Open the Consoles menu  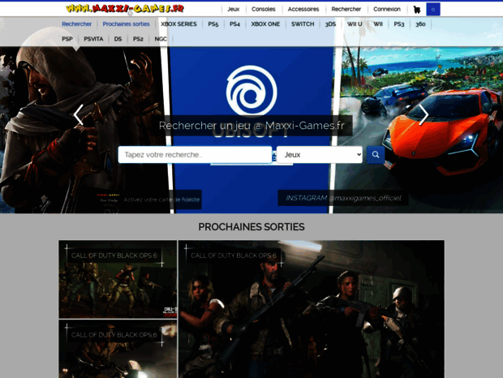[x=264, y=9]
